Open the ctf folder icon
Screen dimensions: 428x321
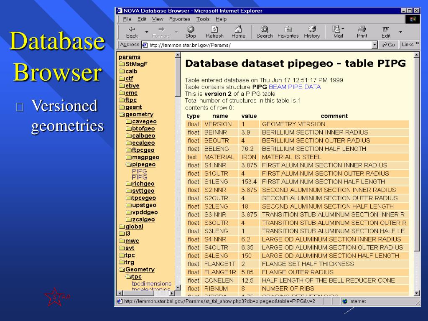(122, 79)
